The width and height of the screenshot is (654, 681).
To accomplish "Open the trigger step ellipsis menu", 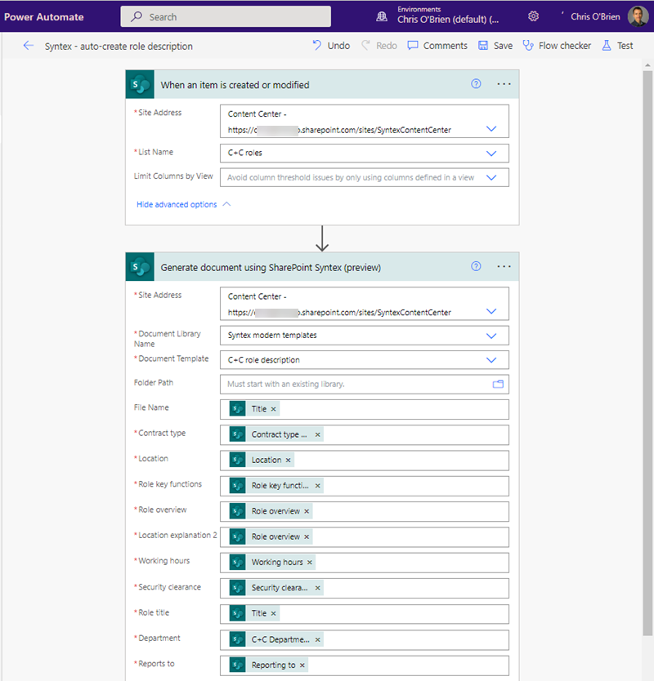I will [504, 84].
